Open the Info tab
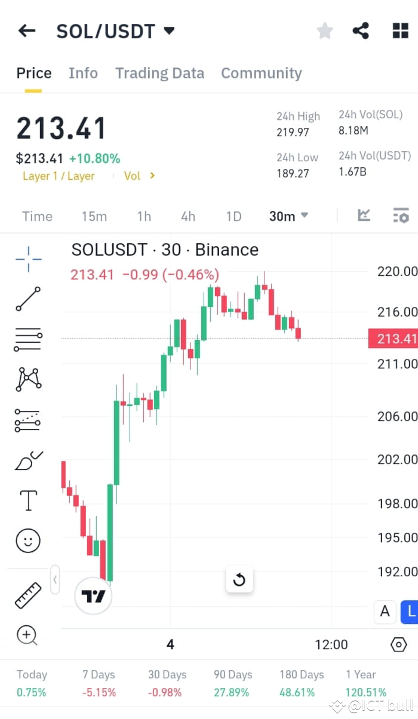 point(83,73)
